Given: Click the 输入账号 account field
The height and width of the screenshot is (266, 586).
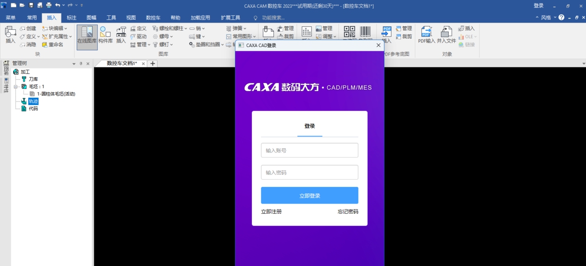Looking at the screenshot, I should click(x=310, y=150).
